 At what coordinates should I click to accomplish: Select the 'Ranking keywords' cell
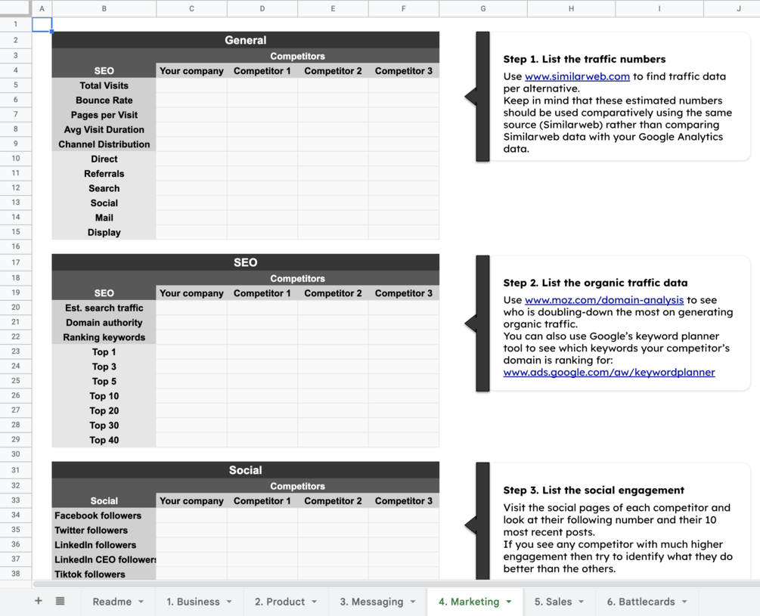[x=104, y=338]
